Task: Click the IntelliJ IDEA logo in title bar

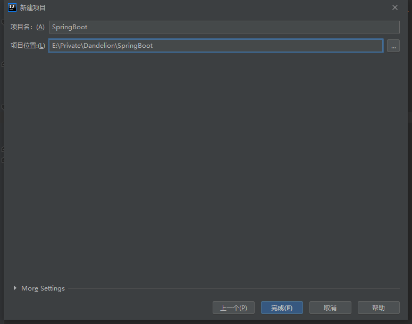Action: pyautogui.click(x=12, y=7)
